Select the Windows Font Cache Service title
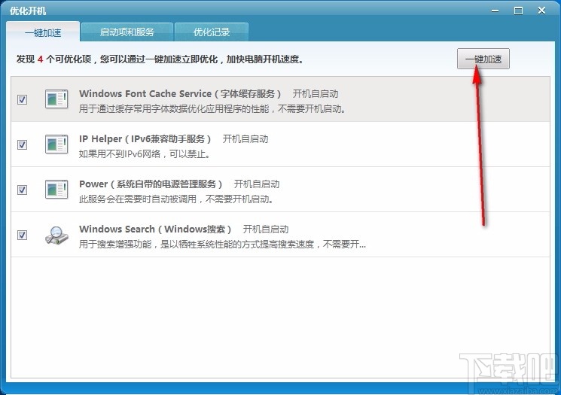This screenshot has width=561, height=395. (x=180, y=93)
